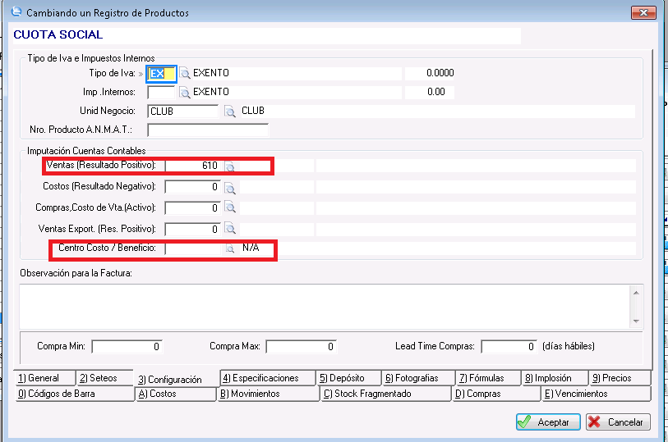Click lookup icon for Costos (Resultado Negativo)

pyautogui.click(x=231, y=188)
